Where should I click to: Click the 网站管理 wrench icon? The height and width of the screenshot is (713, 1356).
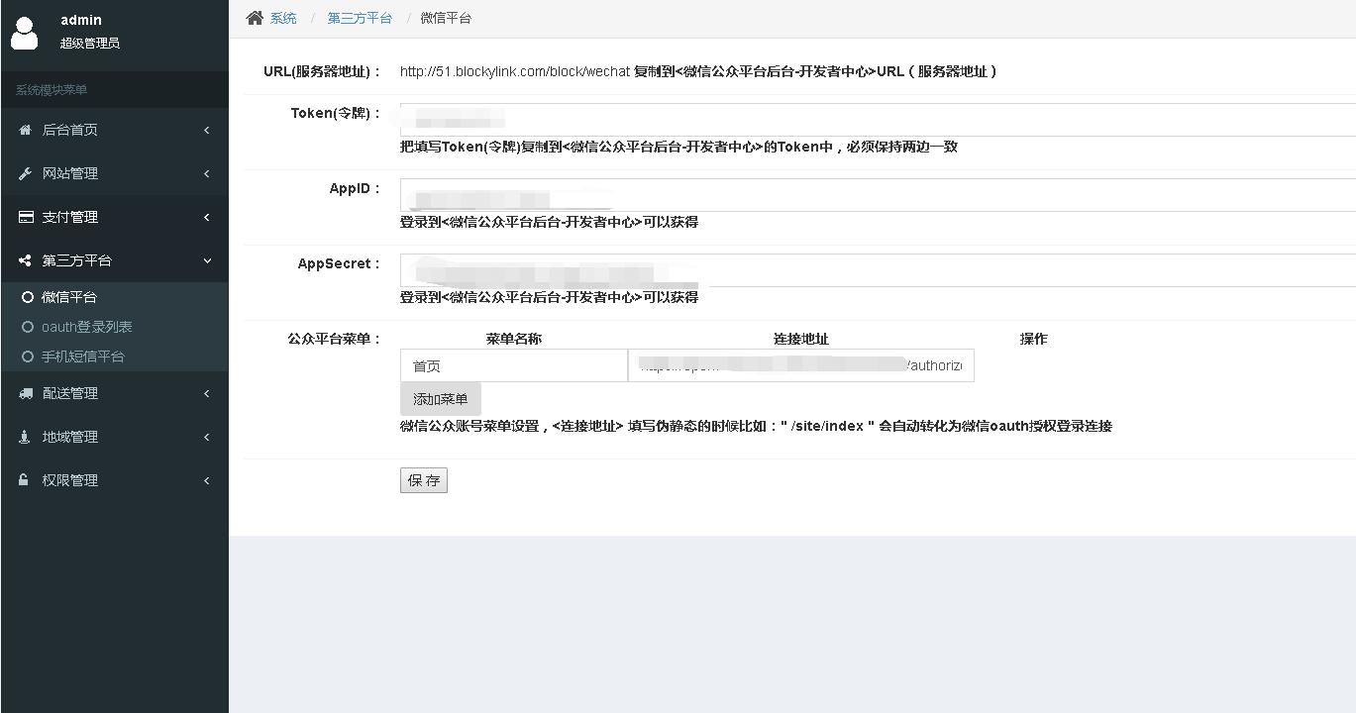pyautogui.click(x=26, y=173)
